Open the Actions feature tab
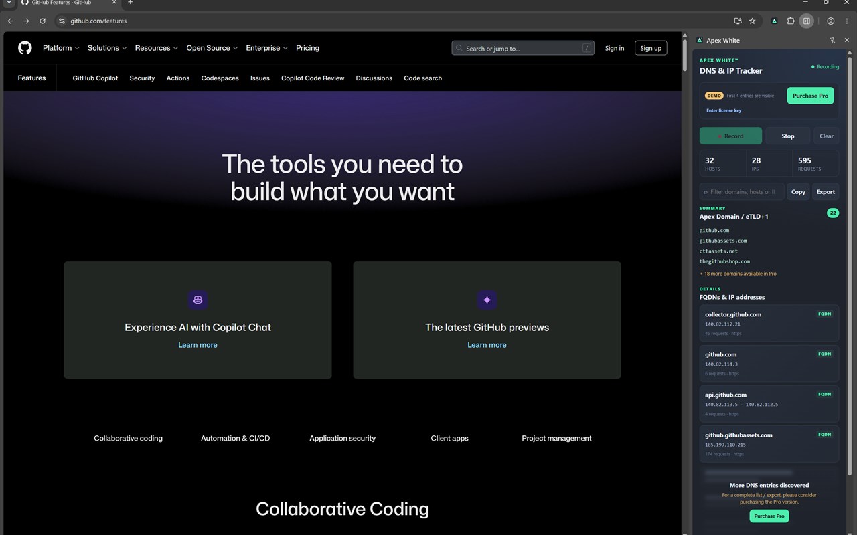Image resolution: width=857 pixels, height=535 pixels. click(178, 78)
